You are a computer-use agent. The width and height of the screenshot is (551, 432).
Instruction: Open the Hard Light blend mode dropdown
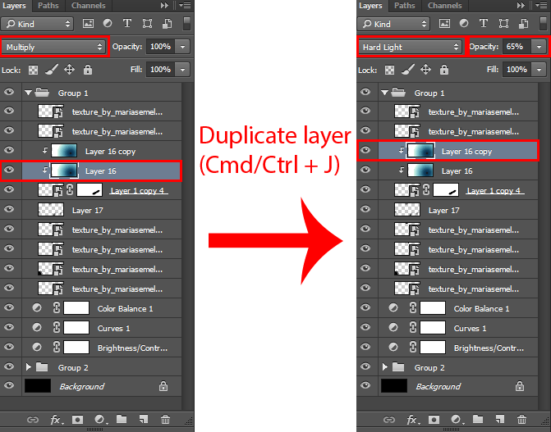click(411, 48)
